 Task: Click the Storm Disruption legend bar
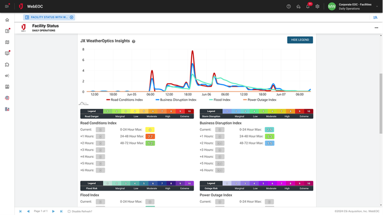coord(256,114)
